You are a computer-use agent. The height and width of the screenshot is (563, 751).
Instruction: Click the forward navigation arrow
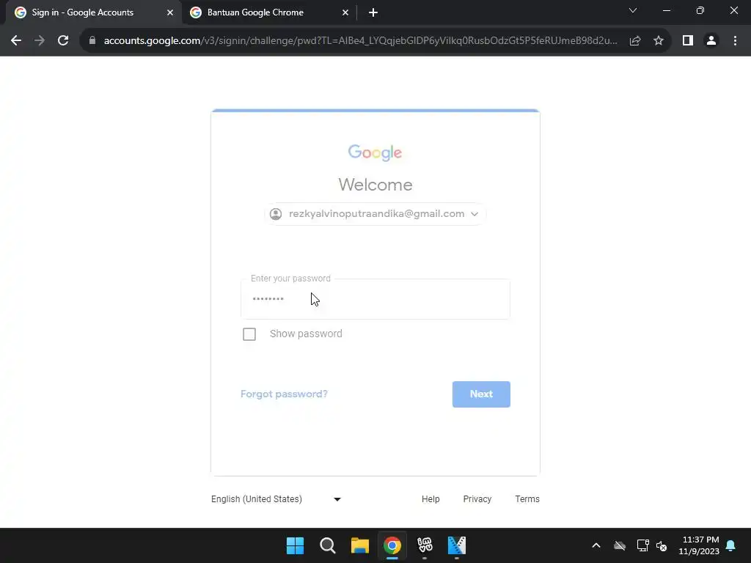tap(40, 41)
